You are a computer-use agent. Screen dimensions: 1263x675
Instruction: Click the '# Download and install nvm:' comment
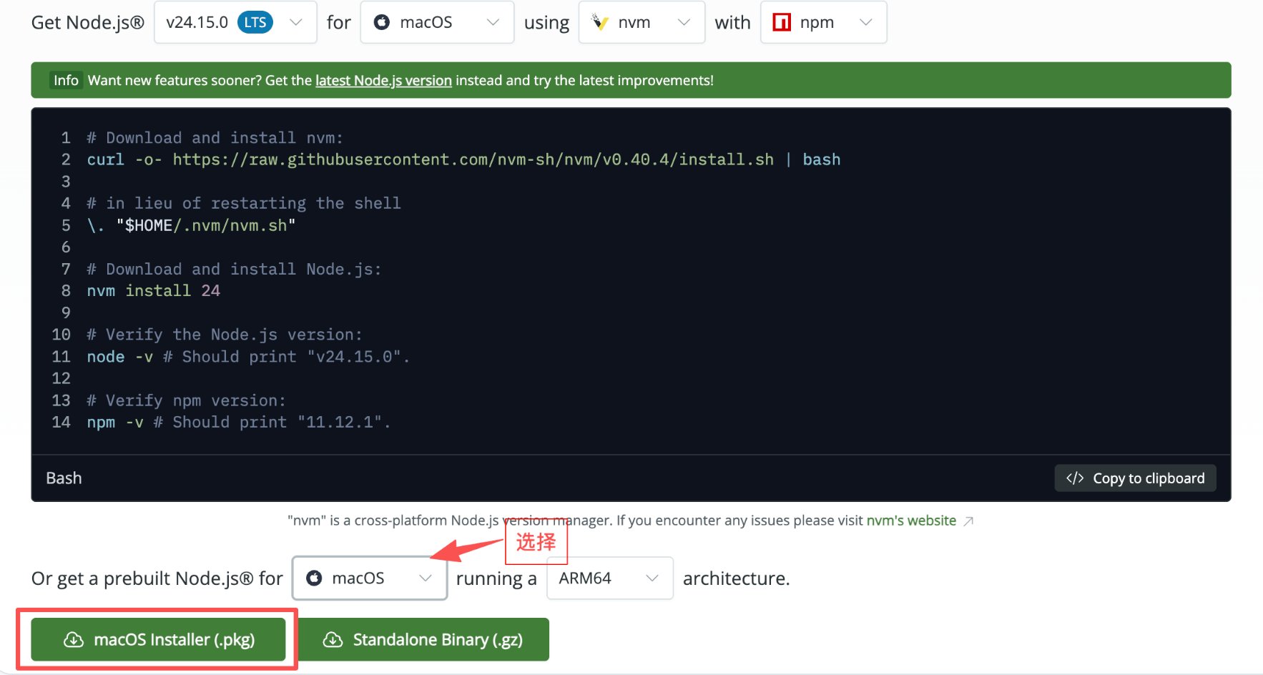(x=215, y=137)
